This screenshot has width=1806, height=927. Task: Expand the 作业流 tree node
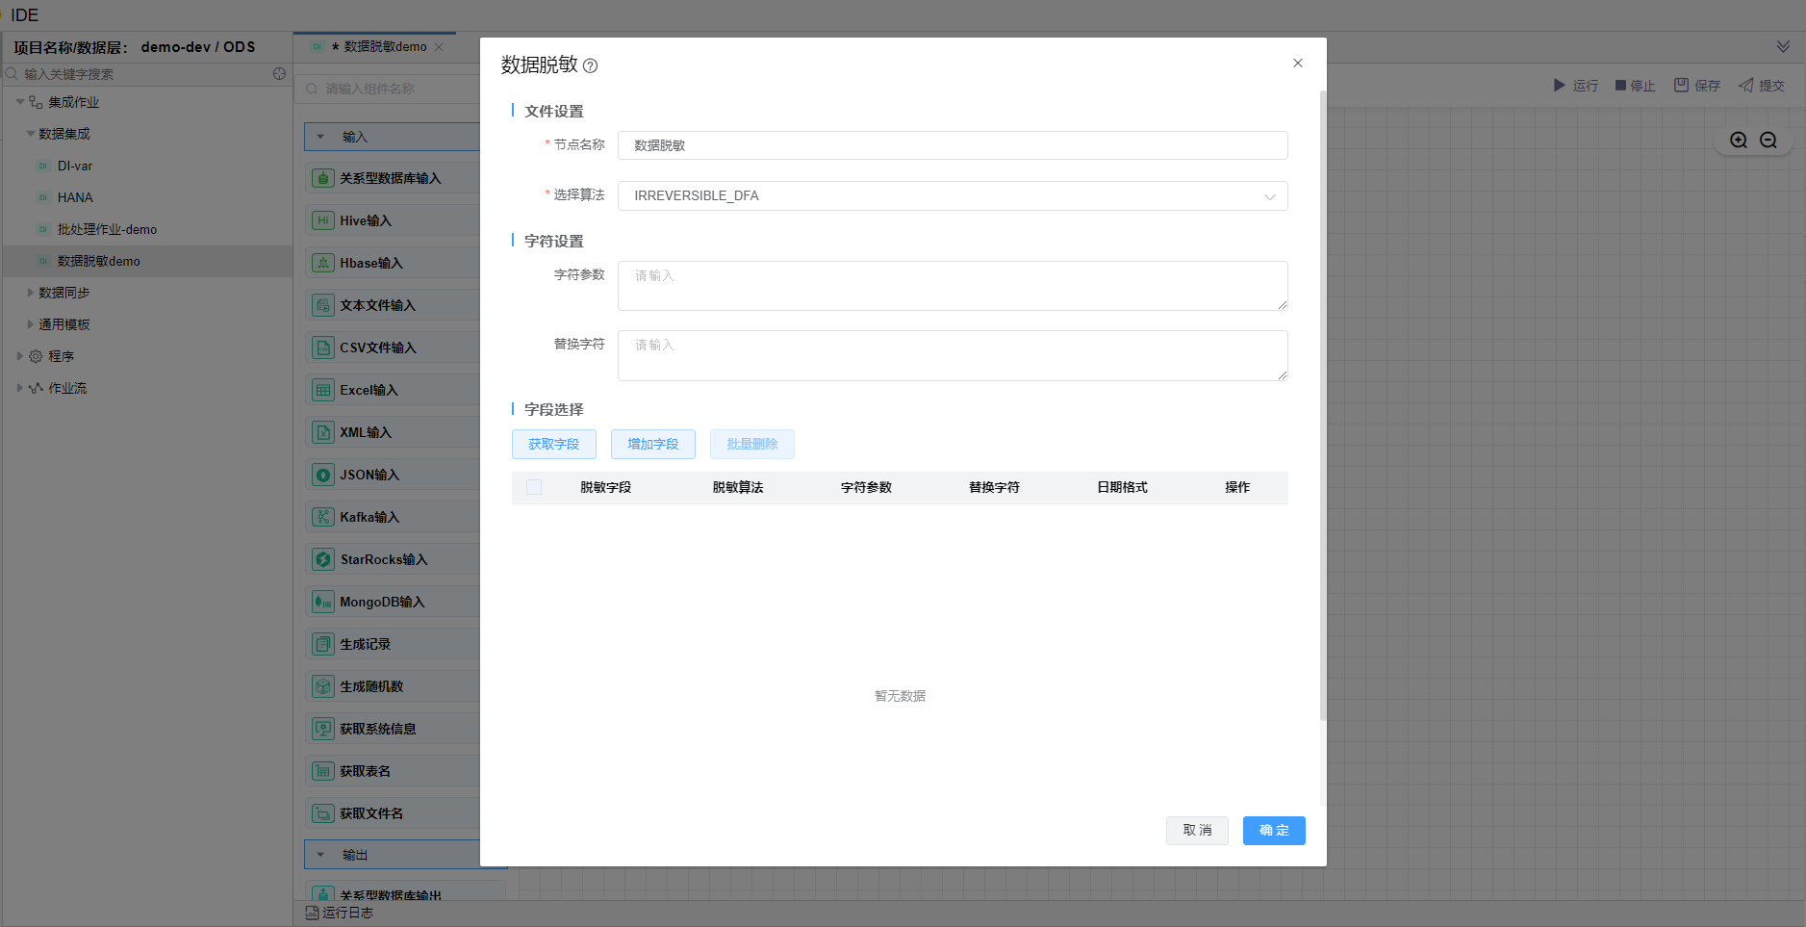pyautogui.click(x=20, y=388)
